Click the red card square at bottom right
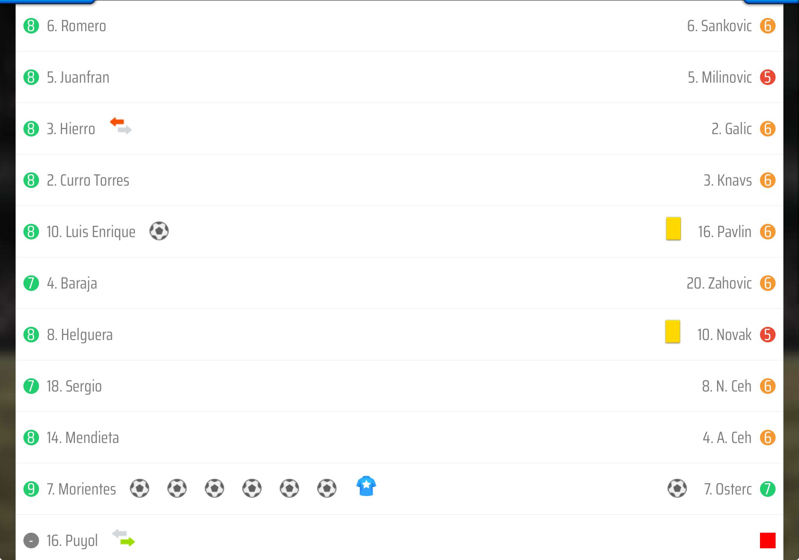Screen dimensions: 799x560 [768, 541]
